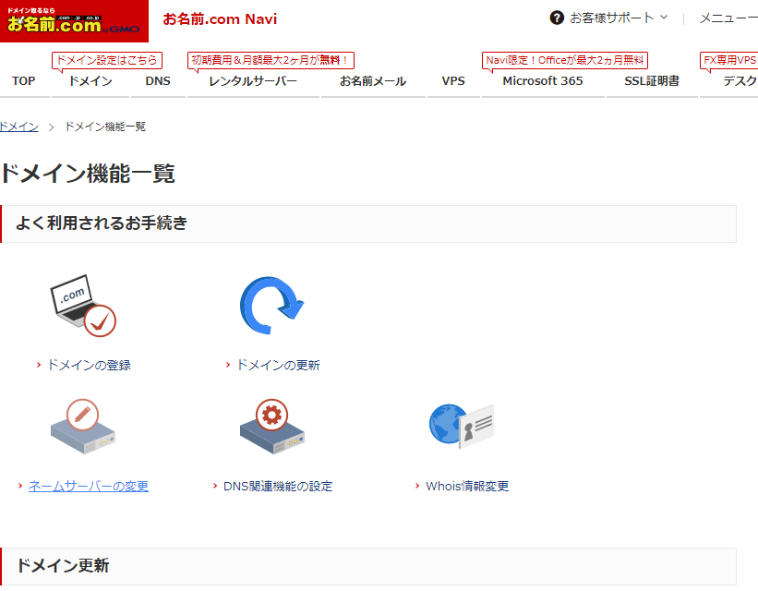Image resolution: width=758 pixels, height=591 pixels.
Task: Open the ネームサーバーの変更 link
Action: point(89,486)
